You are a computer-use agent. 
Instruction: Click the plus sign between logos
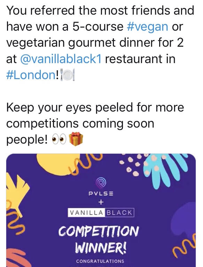point(101,202)
